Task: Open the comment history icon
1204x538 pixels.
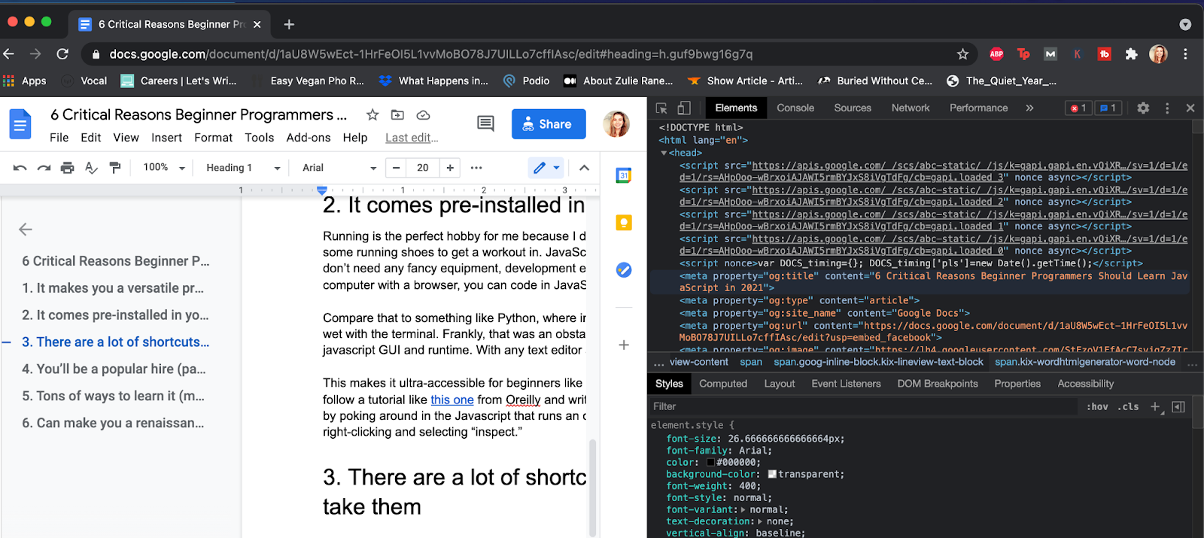Action: (x=486, y=123)
